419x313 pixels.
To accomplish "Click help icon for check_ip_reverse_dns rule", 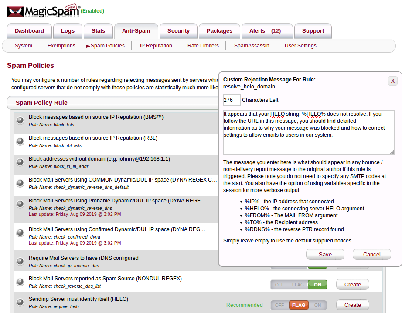I will (20, 262).
